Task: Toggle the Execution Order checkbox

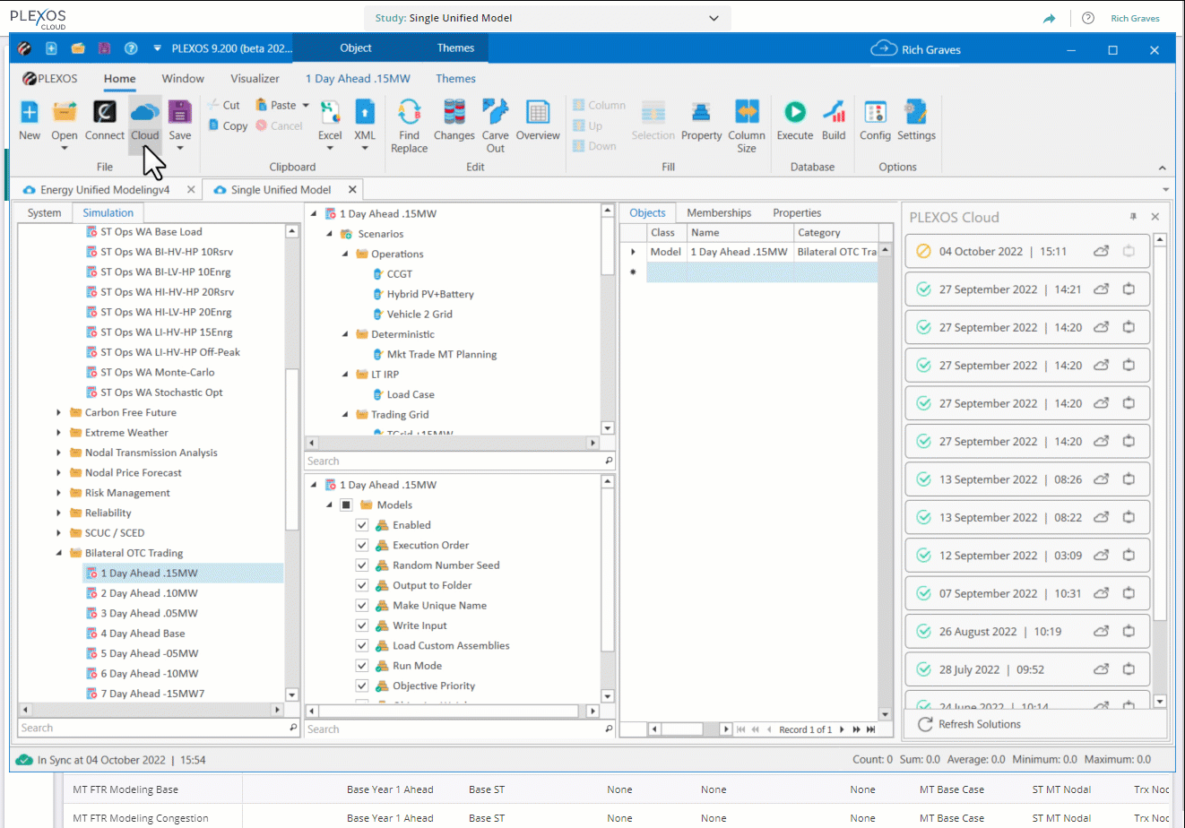Action: click(x=362, y=545)
